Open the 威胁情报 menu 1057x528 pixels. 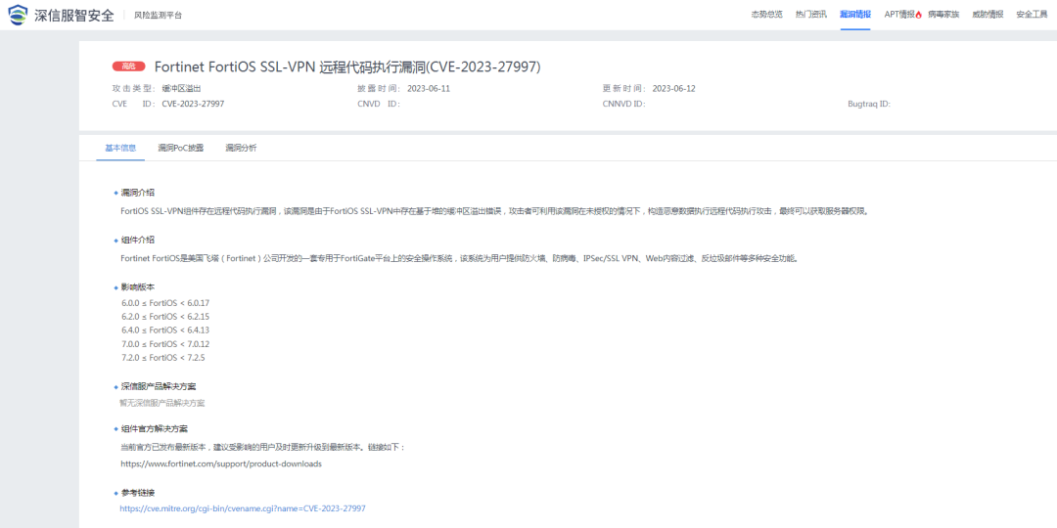click(x=988, y=15)
